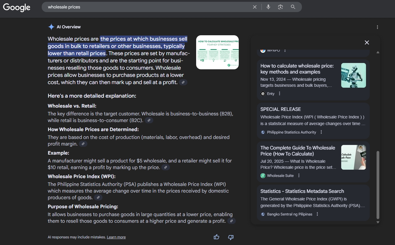Image resolution: width=395 pixels, height=245 pixels.
Task: Open source link after Wholesale vs. Retail paragraph
Action: [149, 121]
